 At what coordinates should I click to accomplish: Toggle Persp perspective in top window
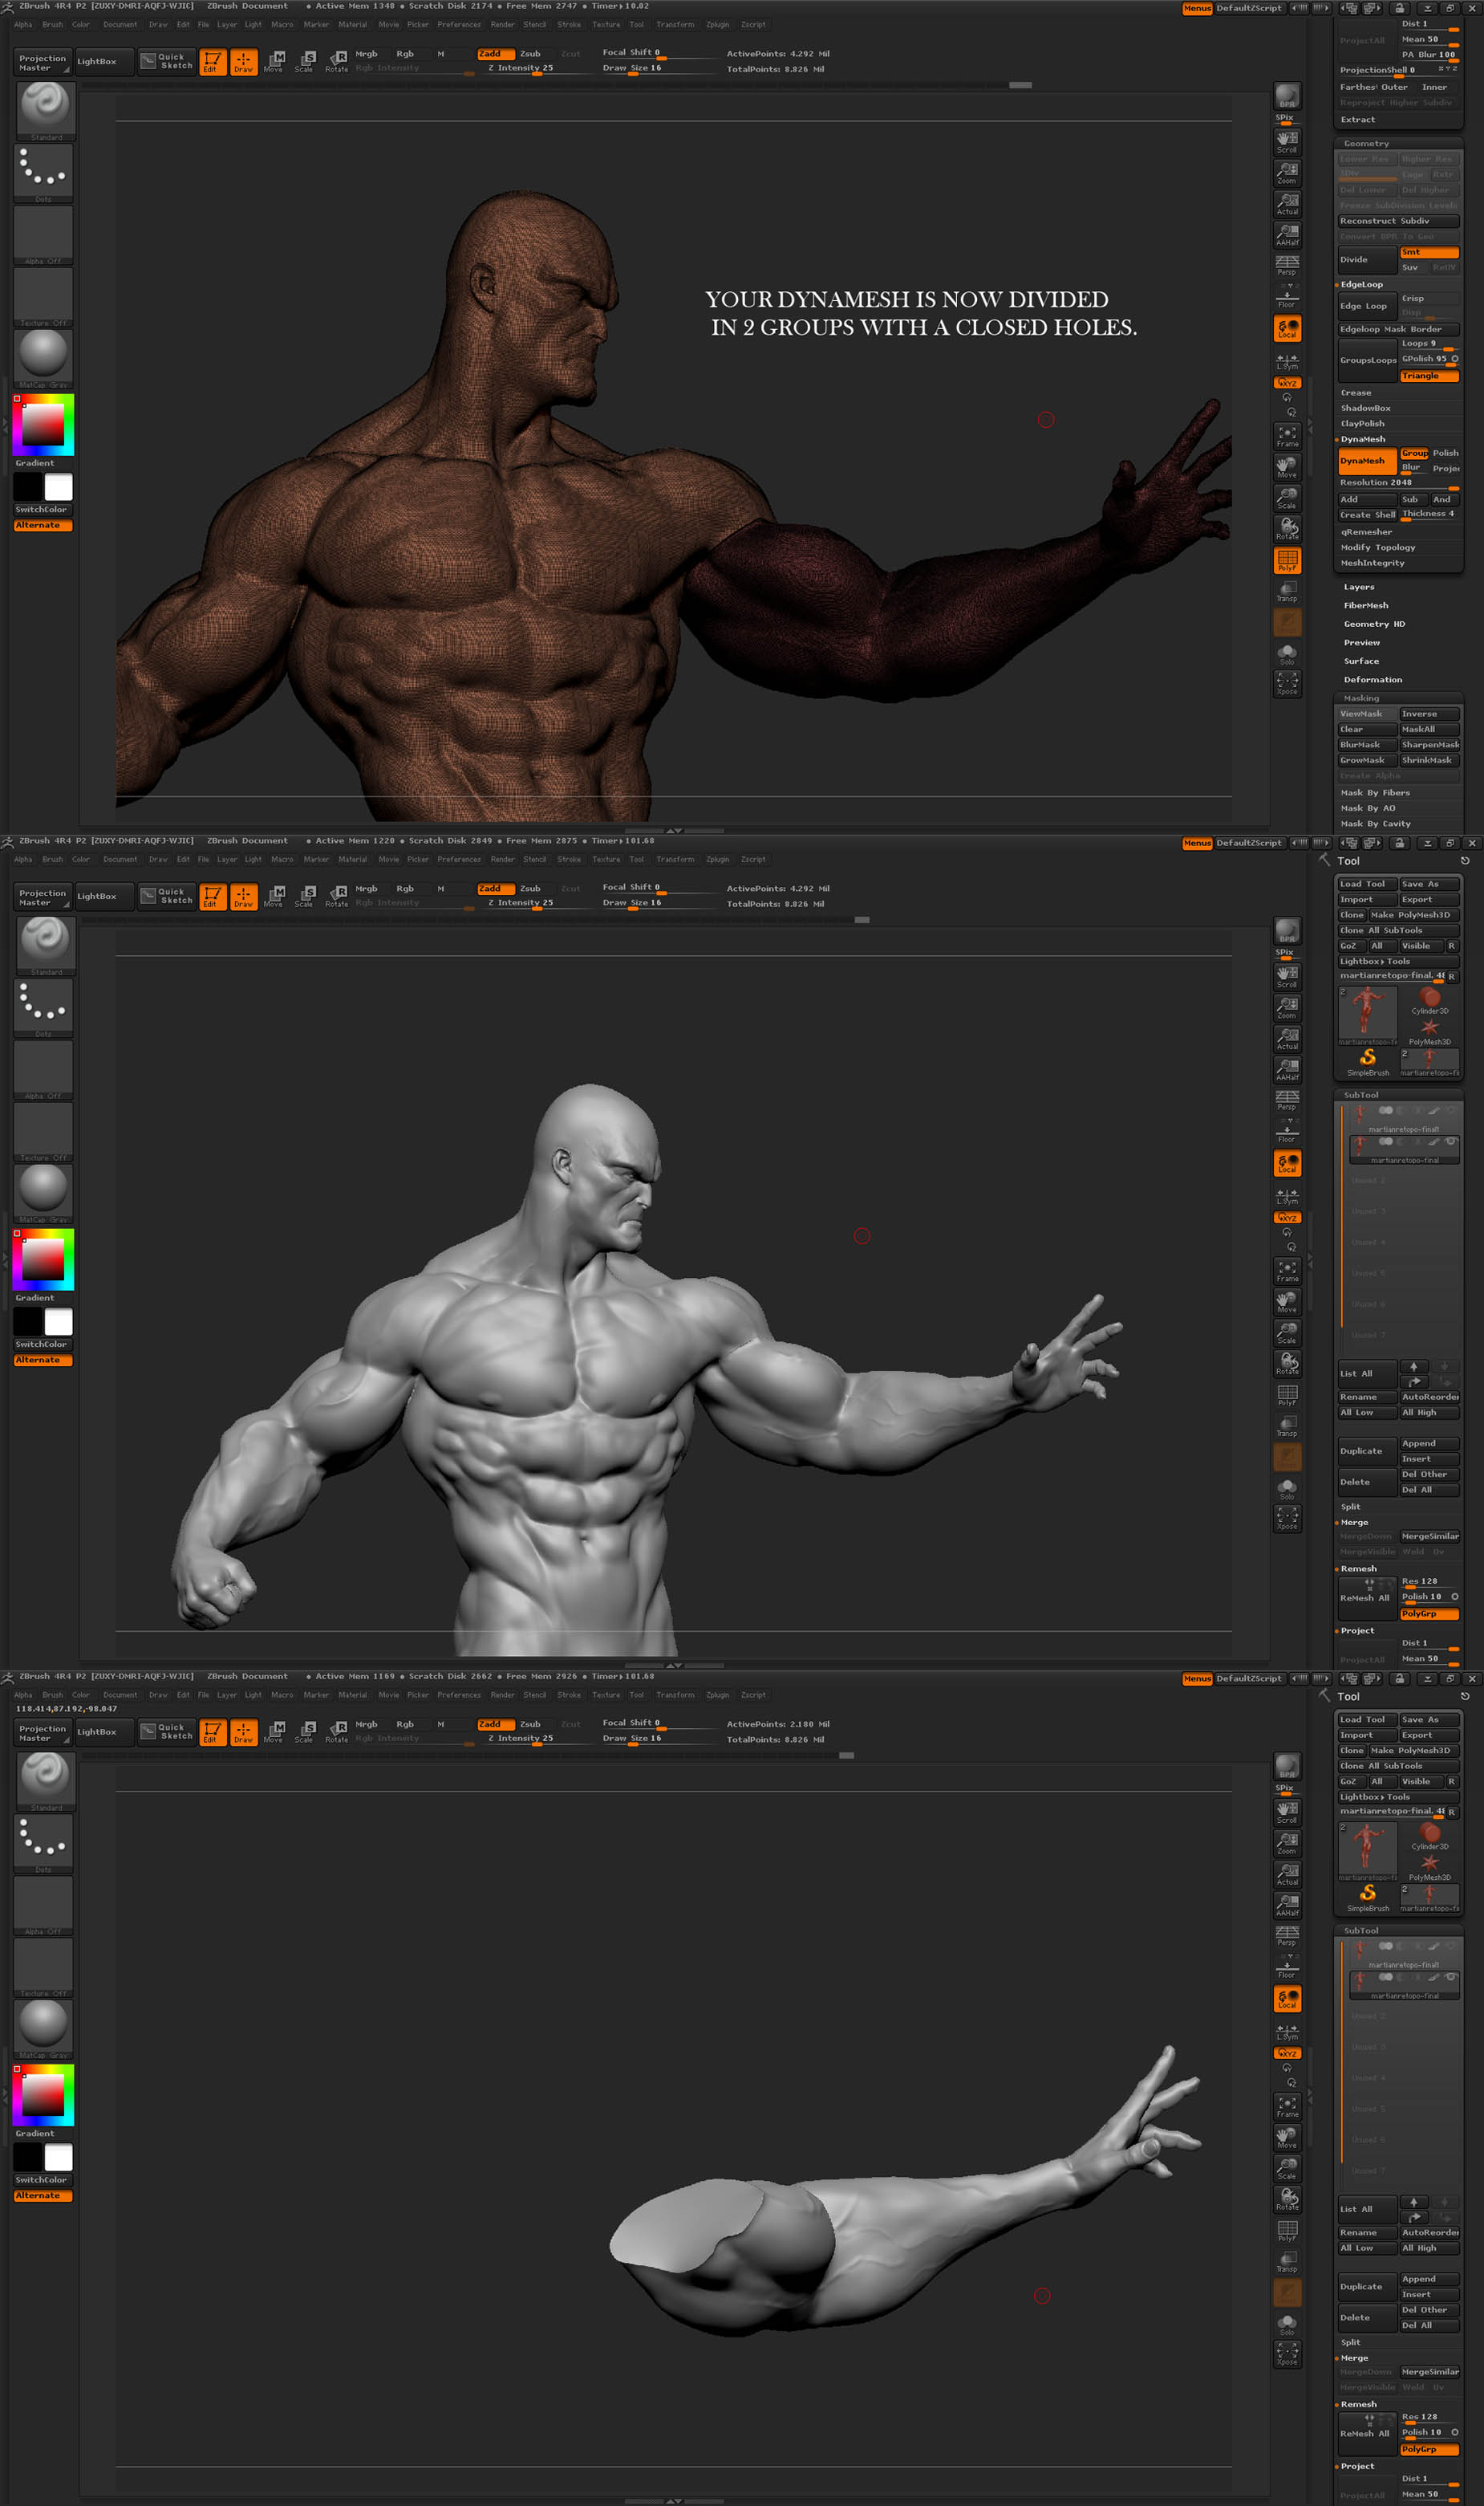(1287, 265)
